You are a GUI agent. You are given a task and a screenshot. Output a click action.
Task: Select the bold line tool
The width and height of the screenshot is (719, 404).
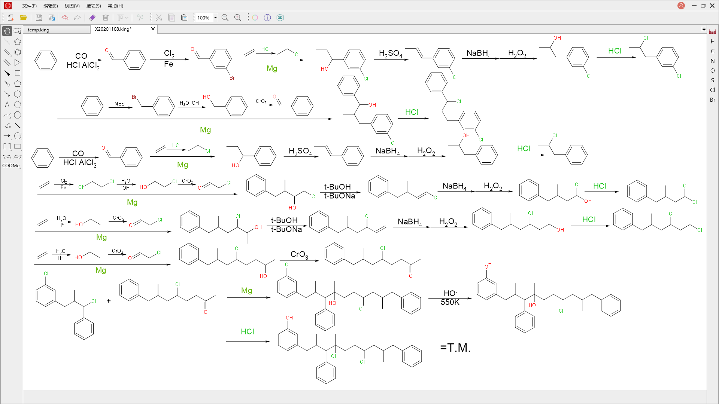pos(18,125)
